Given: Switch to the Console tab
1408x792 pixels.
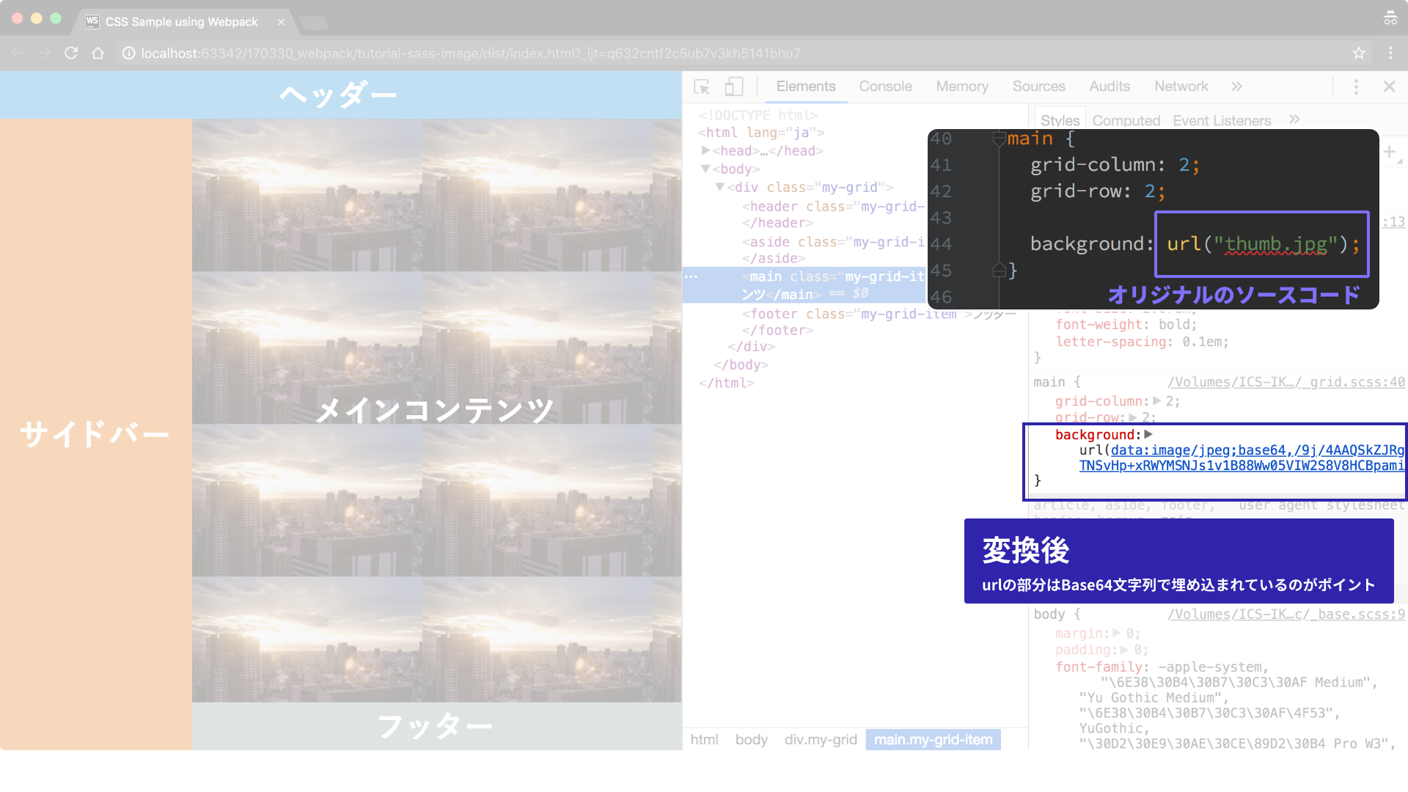Looking at the screenshot, I should click(885, 87).
